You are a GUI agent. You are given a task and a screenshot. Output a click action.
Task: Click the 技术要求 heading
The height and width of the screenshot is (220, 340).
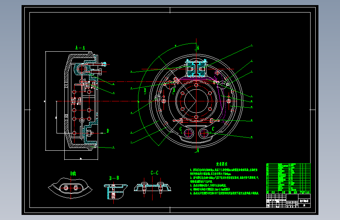(x=222, y=164)
